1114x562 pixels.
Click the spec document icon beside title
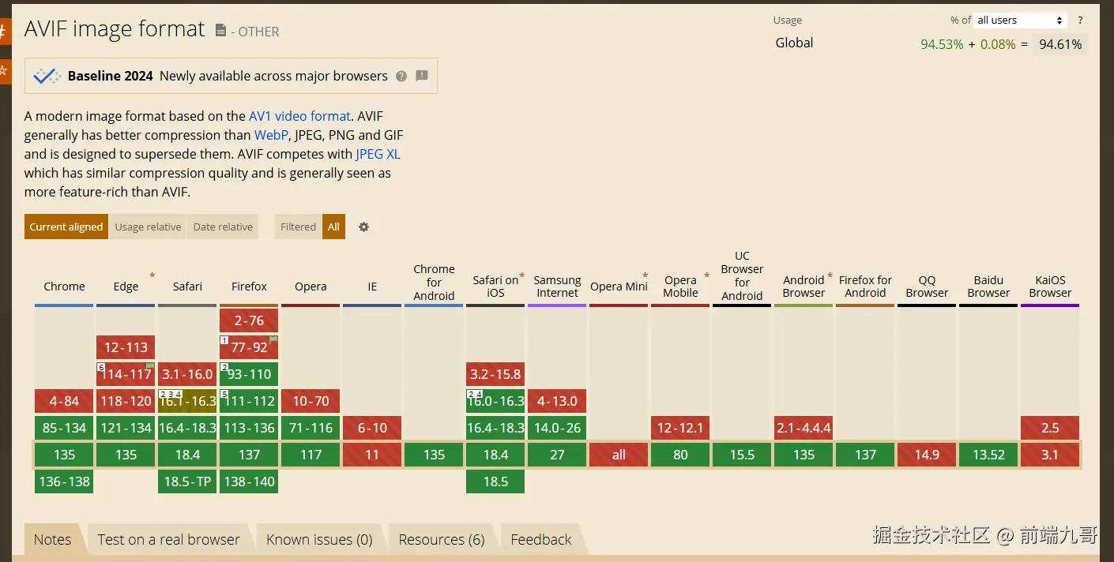tap(220, 30)
